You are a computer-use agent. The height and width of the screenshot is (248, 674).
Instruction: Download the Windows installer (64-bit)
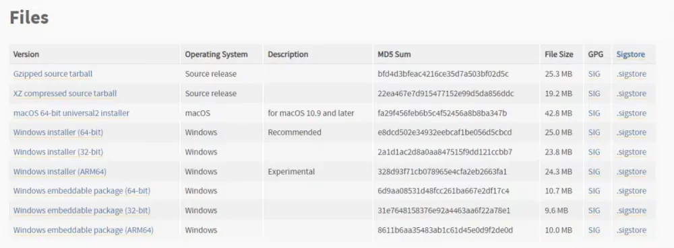click(58, 132)
